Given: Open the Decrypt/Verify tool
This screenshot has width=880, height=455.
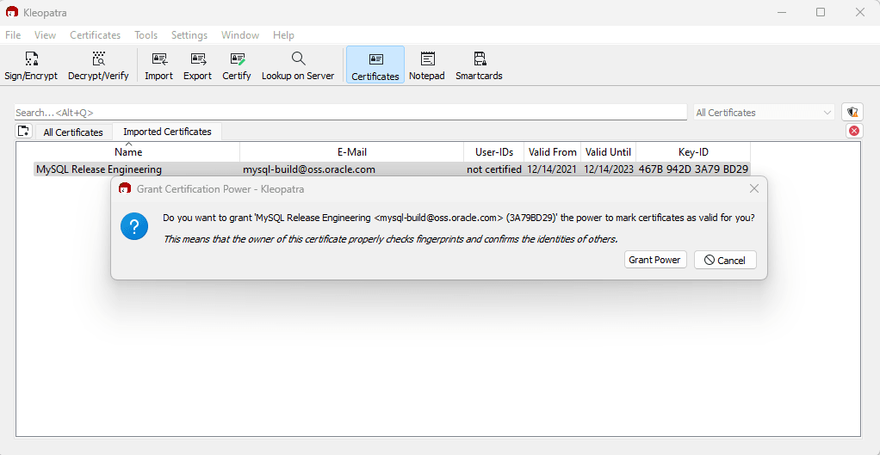Looking at the screenshot, I should coord(98,65).
